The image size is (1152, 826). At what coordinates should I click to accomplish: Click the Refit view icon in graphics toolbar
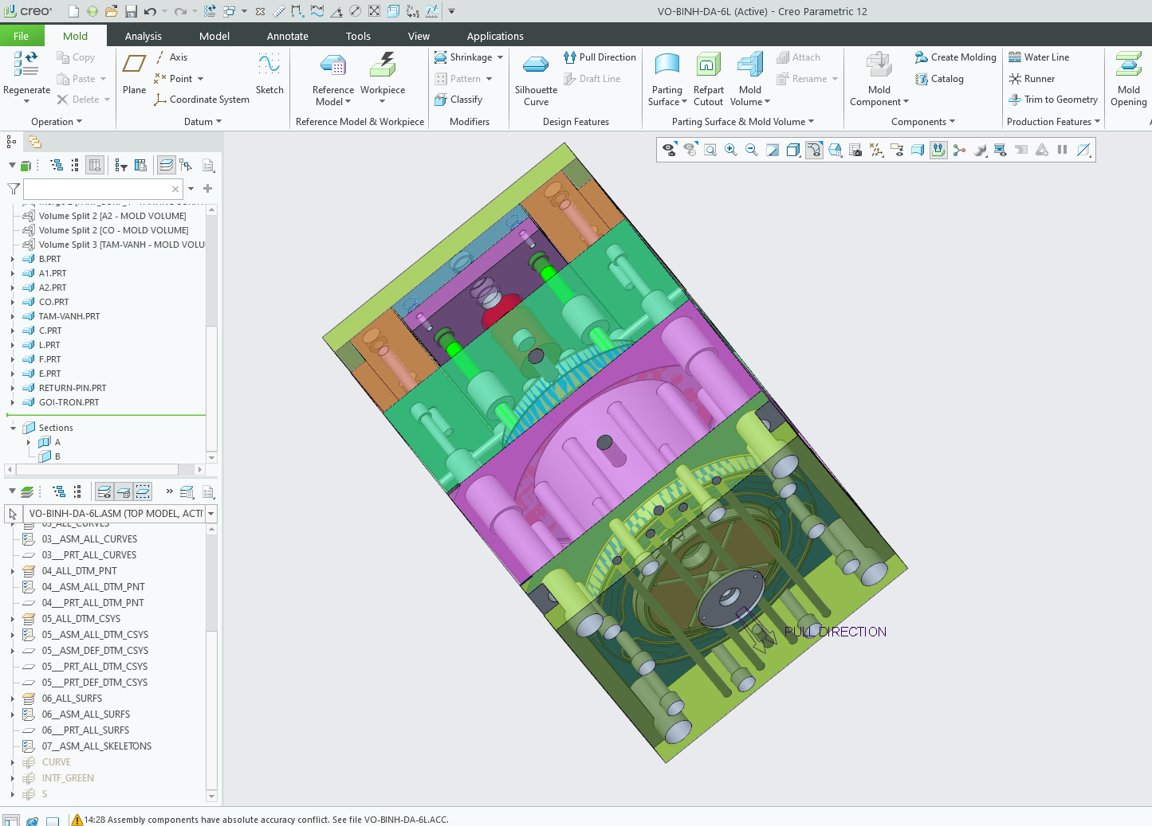click(x=710, y=150)
